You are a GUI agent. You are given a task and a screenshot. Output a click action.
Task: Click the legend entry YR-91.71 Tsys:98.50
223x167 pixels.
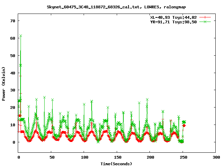click(x=174, y=22)
